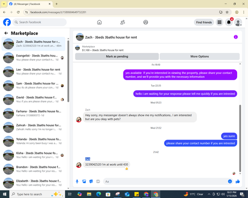Screen dimensions: 248x198
Task: Open the Microsoft Store taskbar icon
Action: click(108, 194)
